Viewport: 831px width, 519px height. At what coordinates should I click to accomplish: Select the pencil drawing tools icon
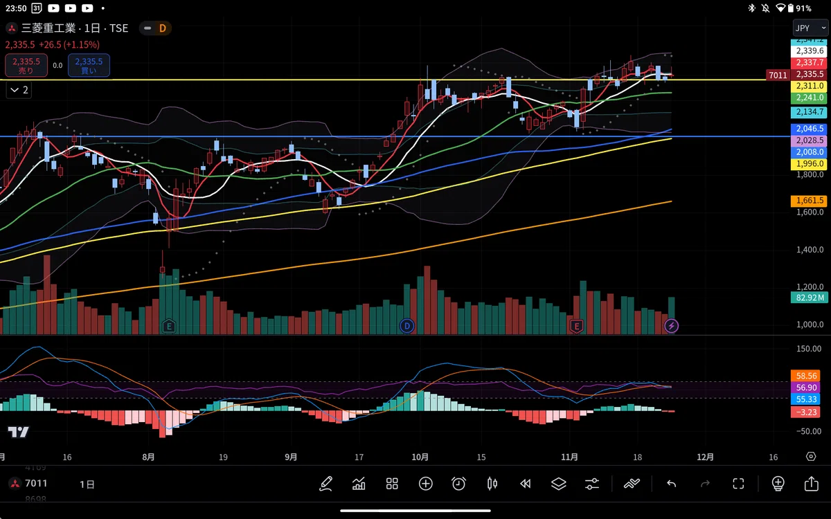click(x=325, y=484)
